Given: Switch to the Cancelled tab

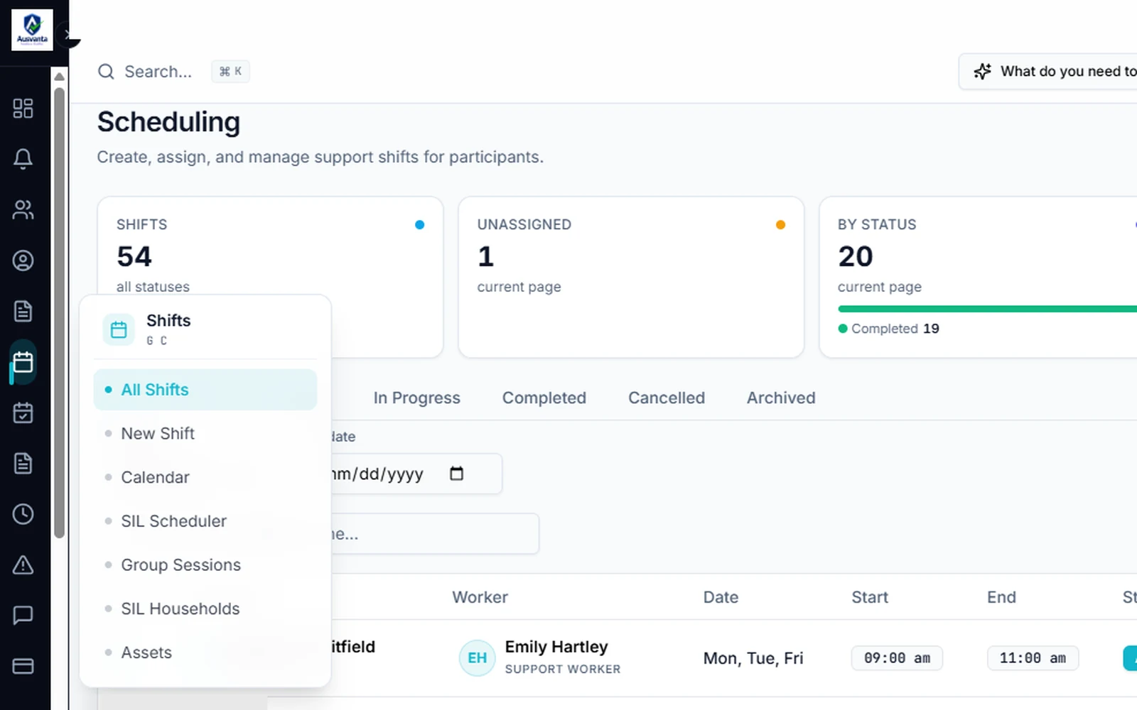Looking at the screenshot, I should click(667, 398).
